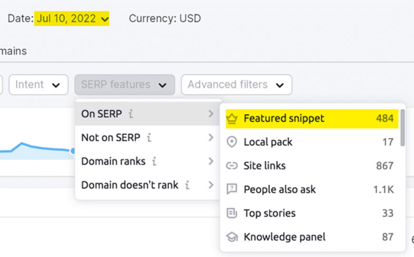This screenshot has height=257, width=414.
Task: Click info icon beside Not on SERP
Action: (149, 138)
